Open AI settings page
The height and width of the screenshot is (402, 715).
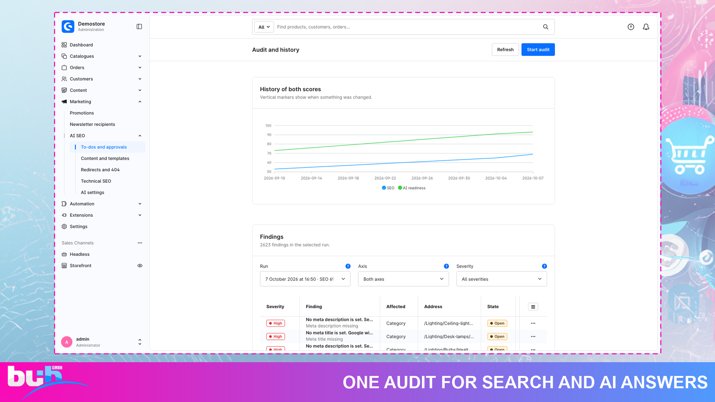(x=92, y=192)
